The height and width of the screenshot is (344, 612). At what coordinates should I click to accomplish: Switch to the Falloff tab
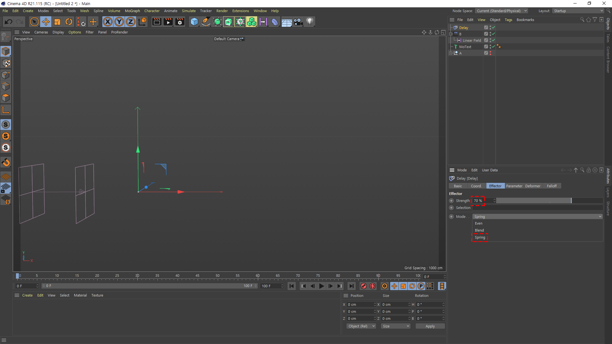click(551, 186)
